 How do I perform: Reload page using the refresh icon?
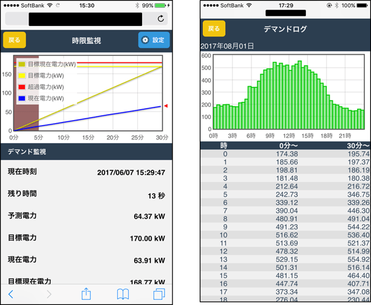click(x=161, y=19)
